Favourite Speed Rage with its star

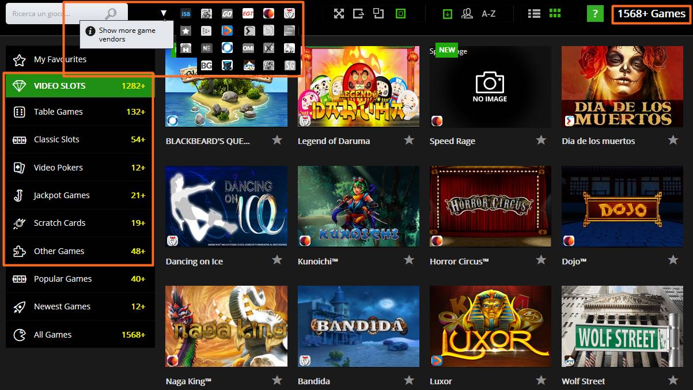[x=541, y=140]
